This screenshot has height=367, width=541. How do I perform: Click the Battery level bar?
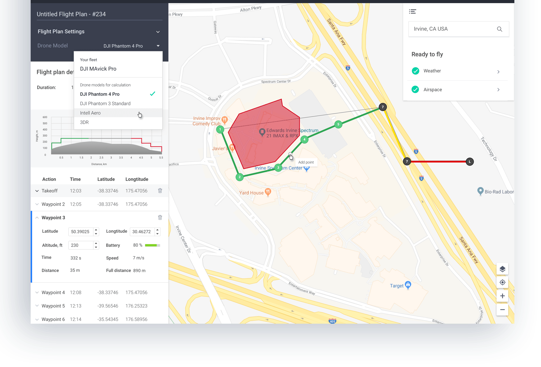pyautogui.click(x=152, y=245)
